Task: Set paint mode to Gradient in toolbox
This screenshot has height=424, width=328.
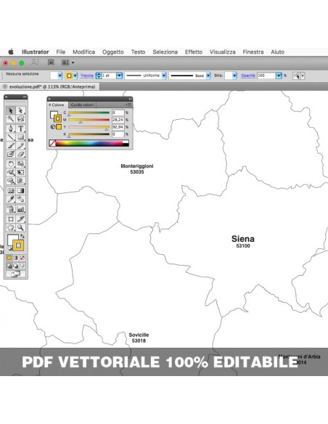Action: pyautogui.click(x=16, y=258)
